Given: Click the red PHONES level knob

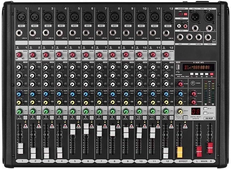Looking at the screenshot, I should click(x=193, y=102).
